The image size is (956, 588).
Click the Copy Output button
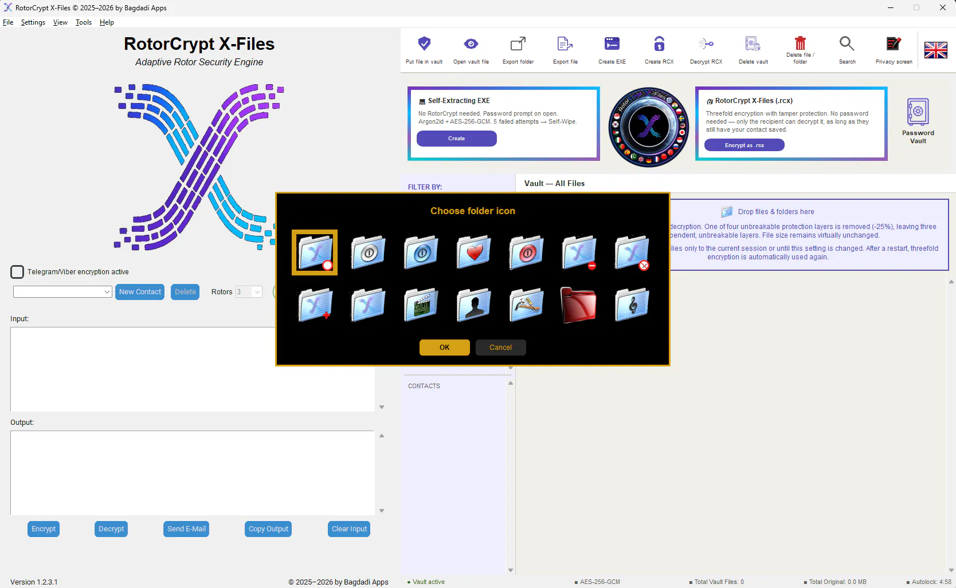tap(268, 529)
